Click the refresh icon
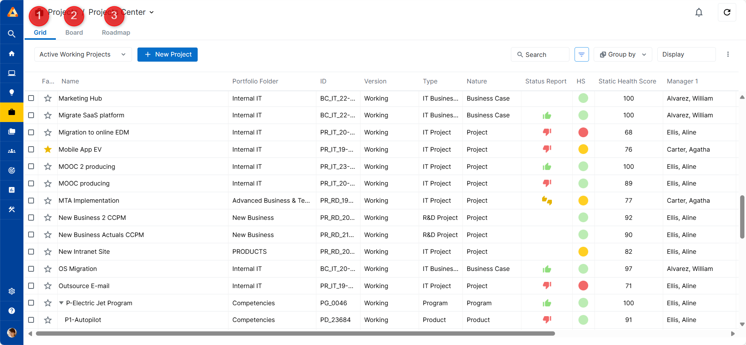The image size is (746, 345). [727, 12]
